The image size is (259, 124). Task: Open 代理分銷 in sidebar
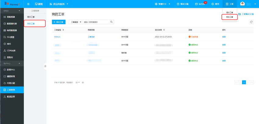pyautogui.click(x=12, y=83)
